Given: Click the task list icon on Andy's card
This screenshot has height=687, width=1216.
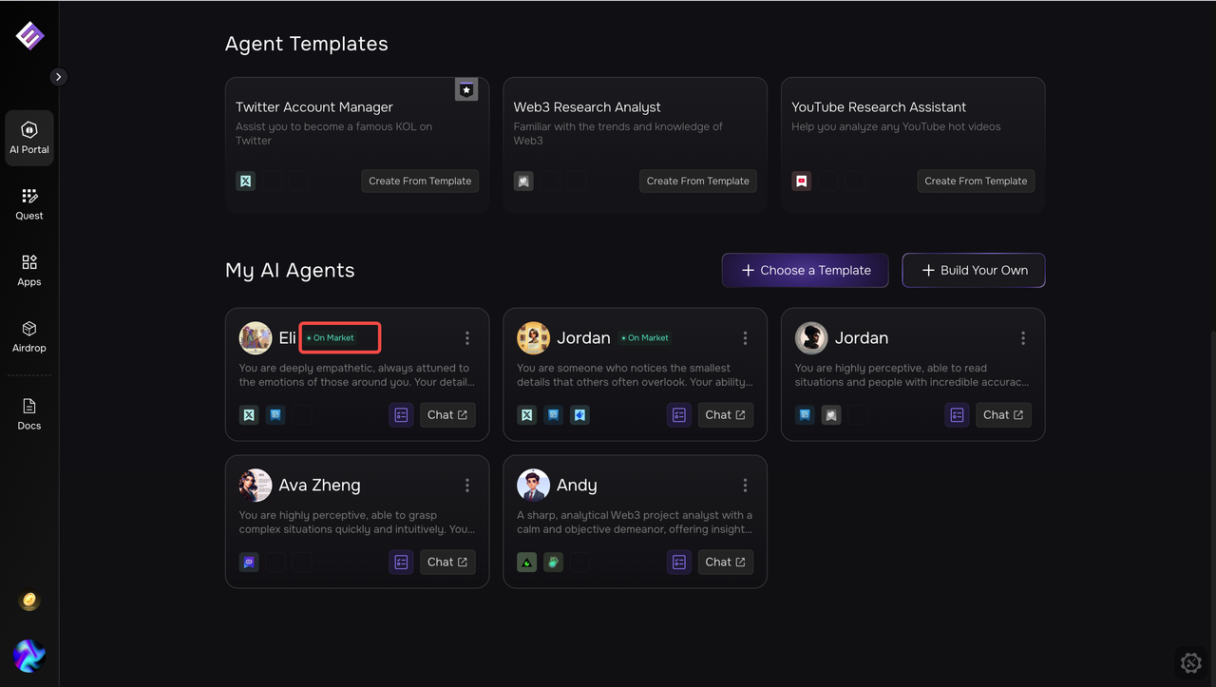Looking at the screenshot, I should 678,563.
